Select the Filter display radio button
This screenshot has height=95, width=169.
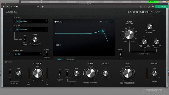pos(55,22)
